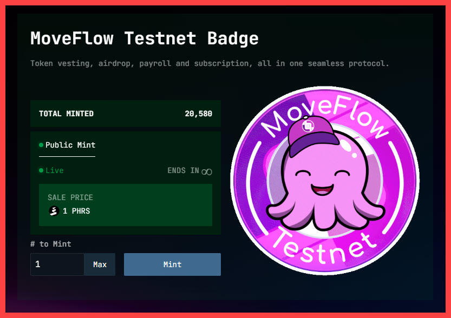The height and width of the screenshot is (318, 451).
Task: Click the 'SALE PRICE' label
Action: click(70, 197)
